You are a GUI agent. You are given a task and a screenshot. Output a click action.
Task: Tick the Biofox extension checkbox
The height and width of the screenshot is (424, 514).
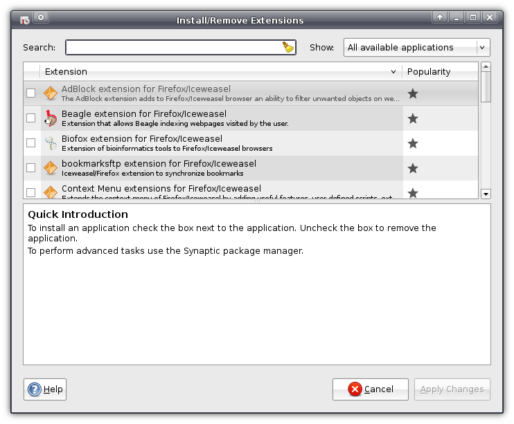pyautogui.click(x=30, y=143)
